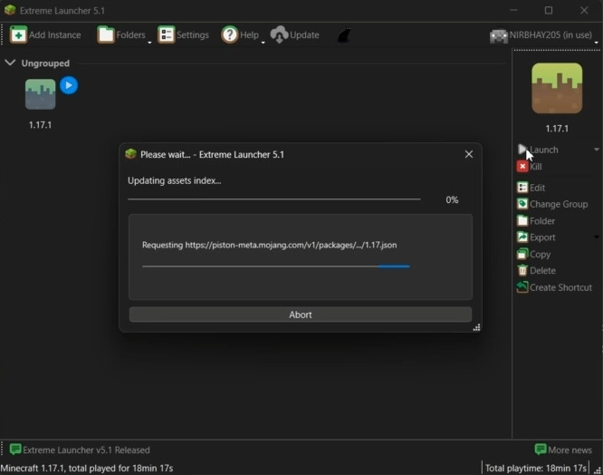Click the Updating assets index status text
603x475 pixels.
tap(175, 180)
